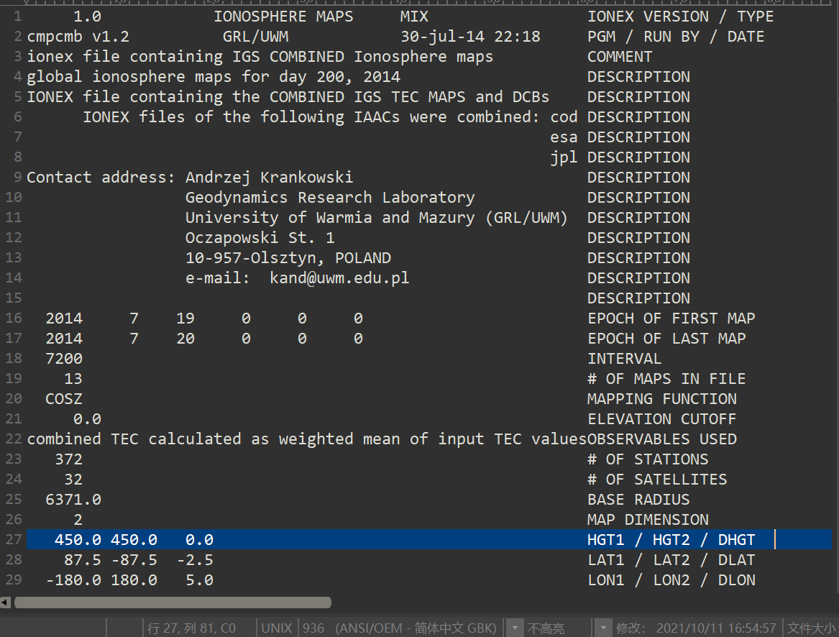The image size is (839, 637).
Task: Click 'IONOSPHERE MAPS' on line 1
Action: point(283,17)
